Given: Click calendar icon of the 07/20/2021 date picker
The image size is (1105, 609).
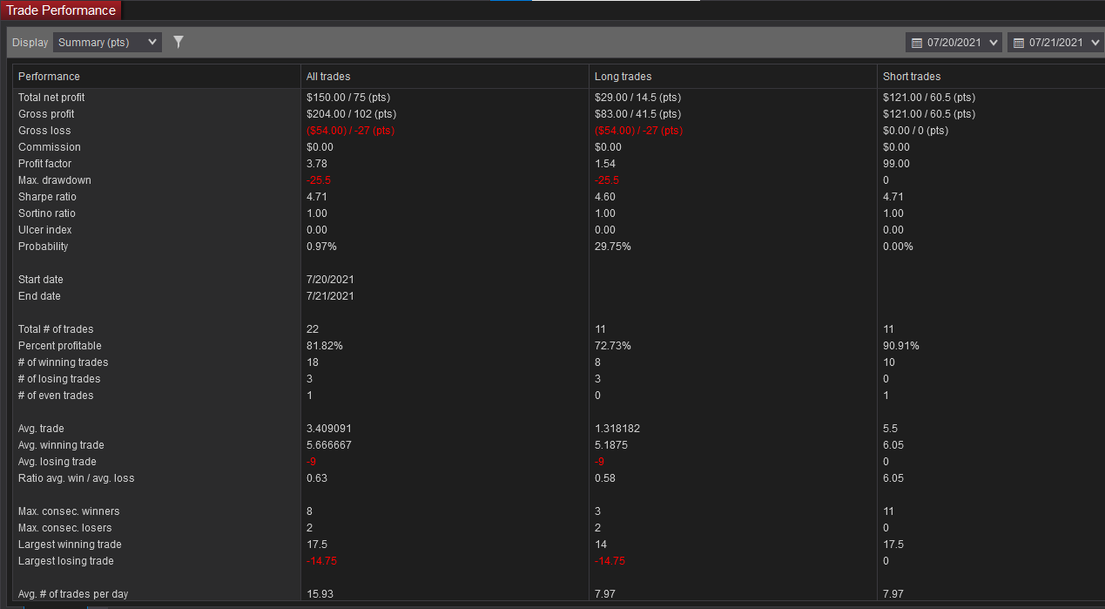Looking at the screenshot, I should point(916,43).
